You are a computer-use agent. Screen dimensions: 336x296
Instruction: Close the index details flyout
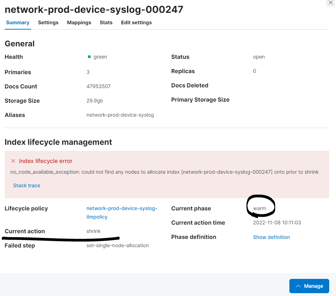coord(330,2)
